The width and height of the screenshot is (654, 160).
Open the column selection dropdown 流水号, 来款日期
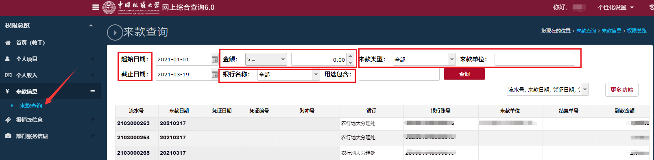click(x=547, y=89)
